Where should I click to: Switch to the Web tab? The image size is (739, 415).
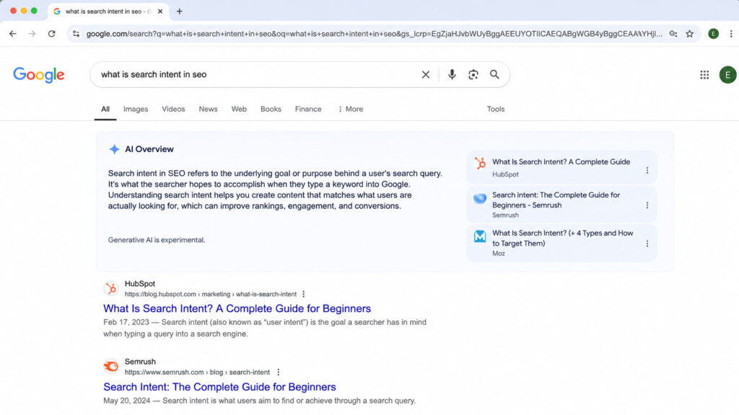pyautogui.click(x=239, y=110)
